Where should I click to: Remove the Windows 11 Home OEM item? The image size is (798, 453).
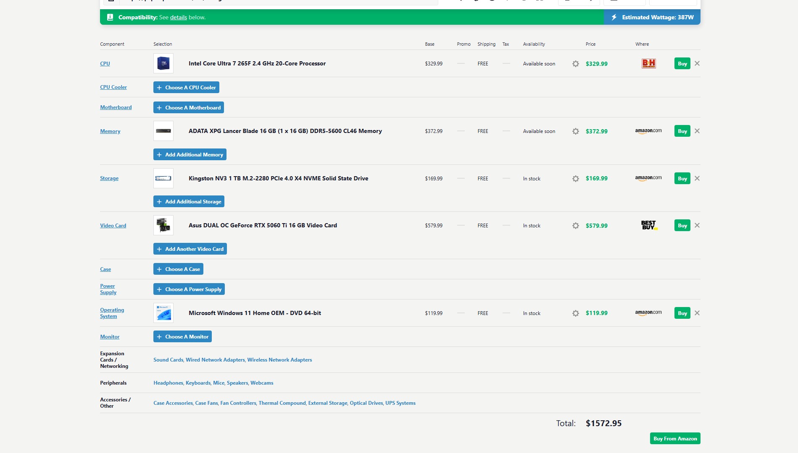tap(697, 313)
